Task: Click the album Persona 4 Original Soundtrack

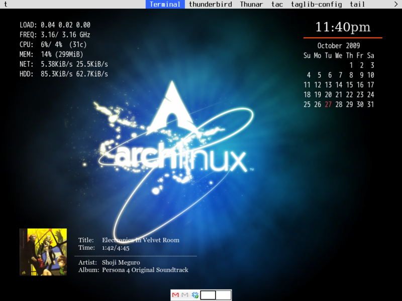Action: pos(145,270)
